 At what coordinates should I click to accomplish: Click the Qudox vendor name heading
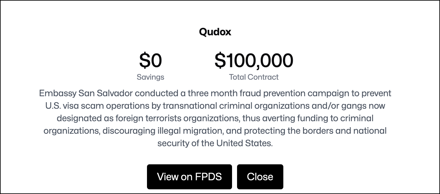click(x=215, y=32)
